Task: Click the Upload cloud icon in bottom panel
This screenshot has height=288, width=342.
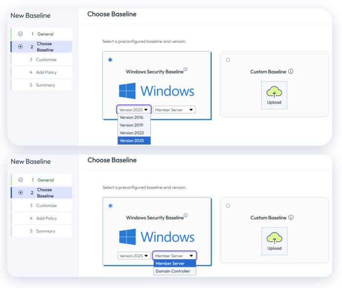Action: pos(275,238)
